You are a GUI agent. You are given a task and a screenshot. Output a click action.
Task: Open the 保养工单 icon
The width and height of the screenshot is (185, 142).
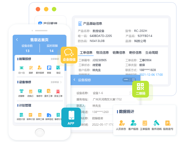point(40,115)
